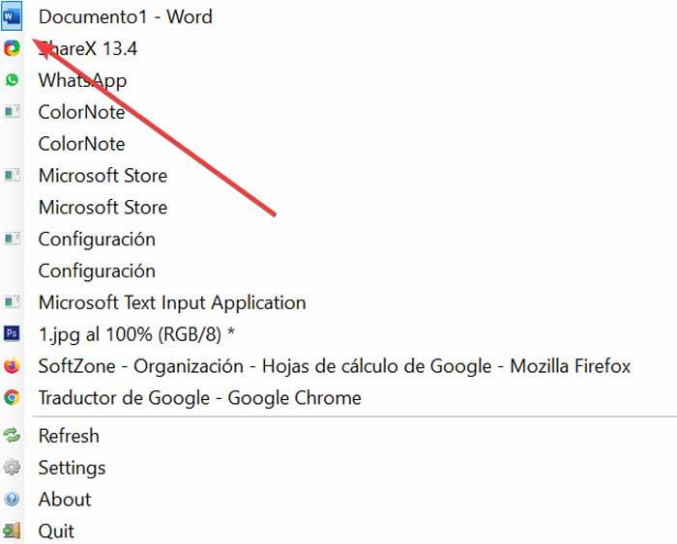Choose SoftZone - Organización Mozilla Firefox entry
677x544 pixels.
coord(335,366)
